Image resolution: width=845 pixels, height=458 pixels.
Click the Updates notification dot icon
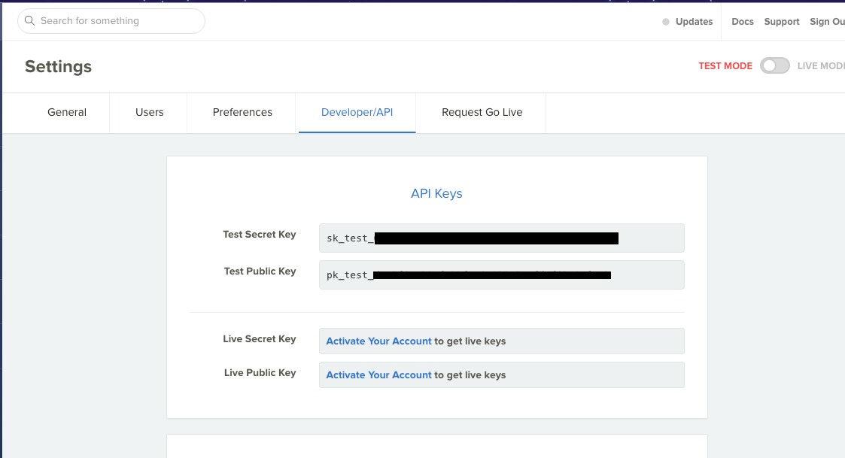pyautogui.click(x=665, y=22)
